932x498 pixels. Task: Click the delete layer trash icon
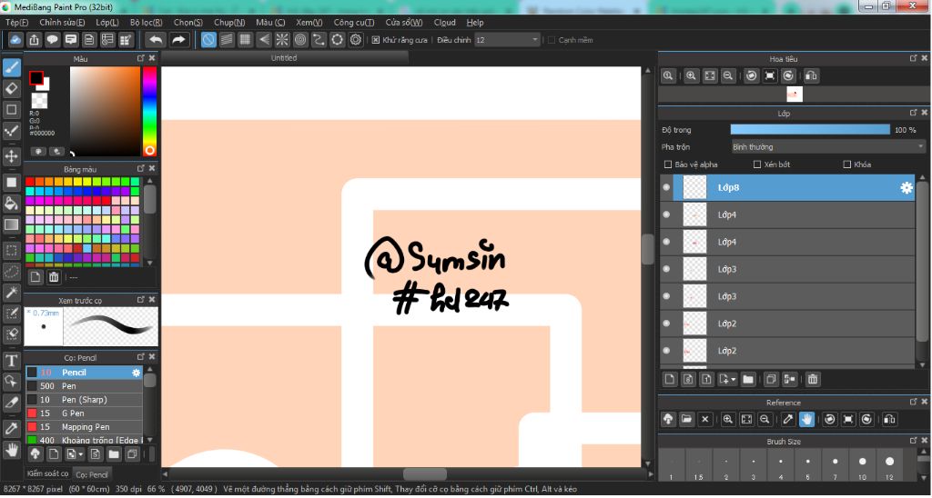(x=813, y=379)
